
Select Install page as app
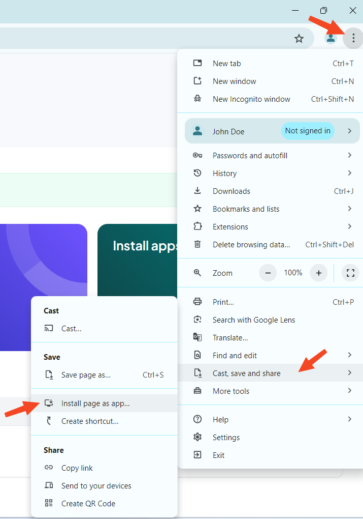point(95,403)
